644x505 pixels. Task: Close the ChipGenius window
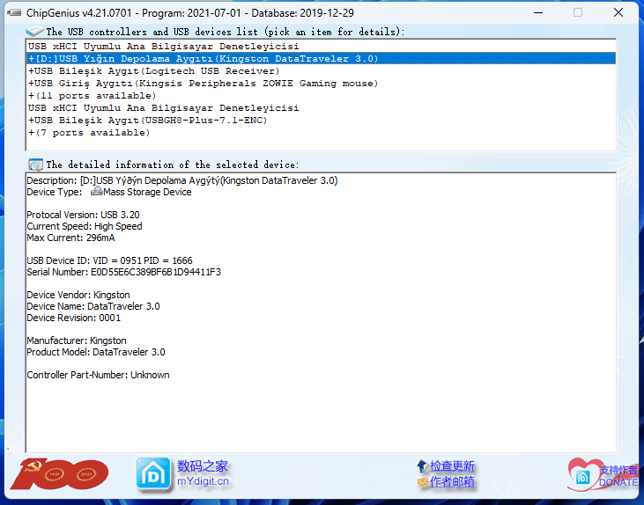[x=618, y=12]
